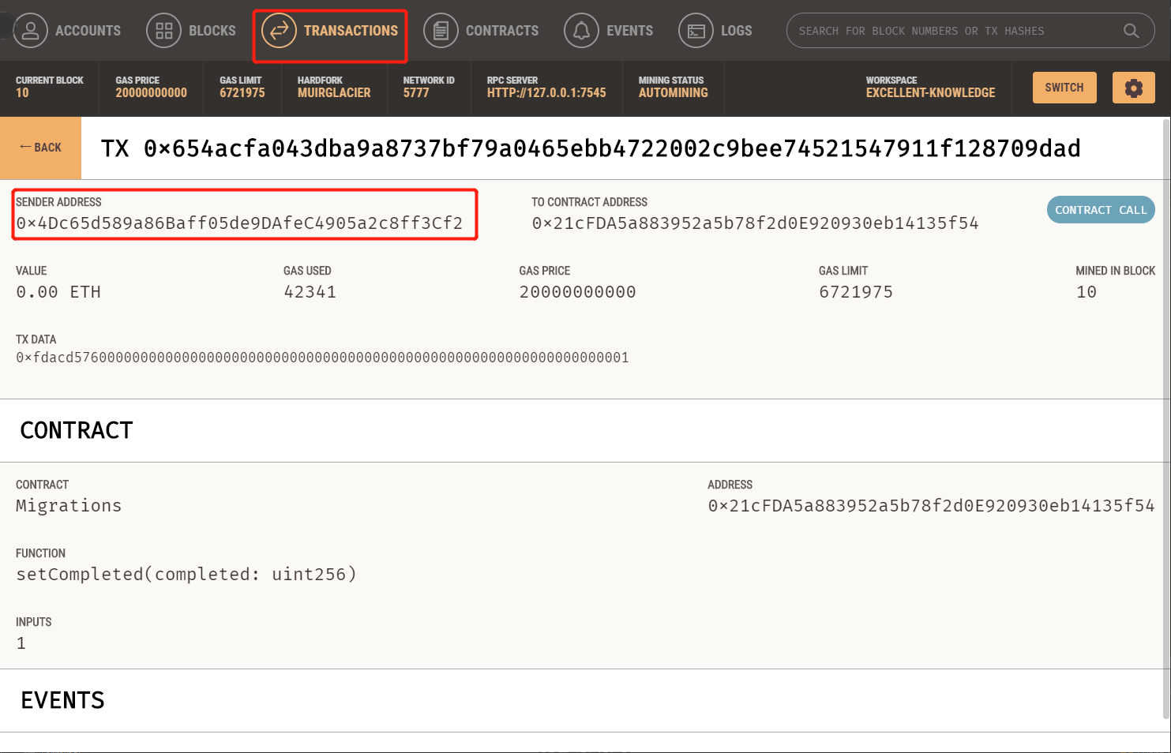Go back using the Back button
Image resolution: width=1171 pixels, height=753 pixels.
(x=40, y=148)
